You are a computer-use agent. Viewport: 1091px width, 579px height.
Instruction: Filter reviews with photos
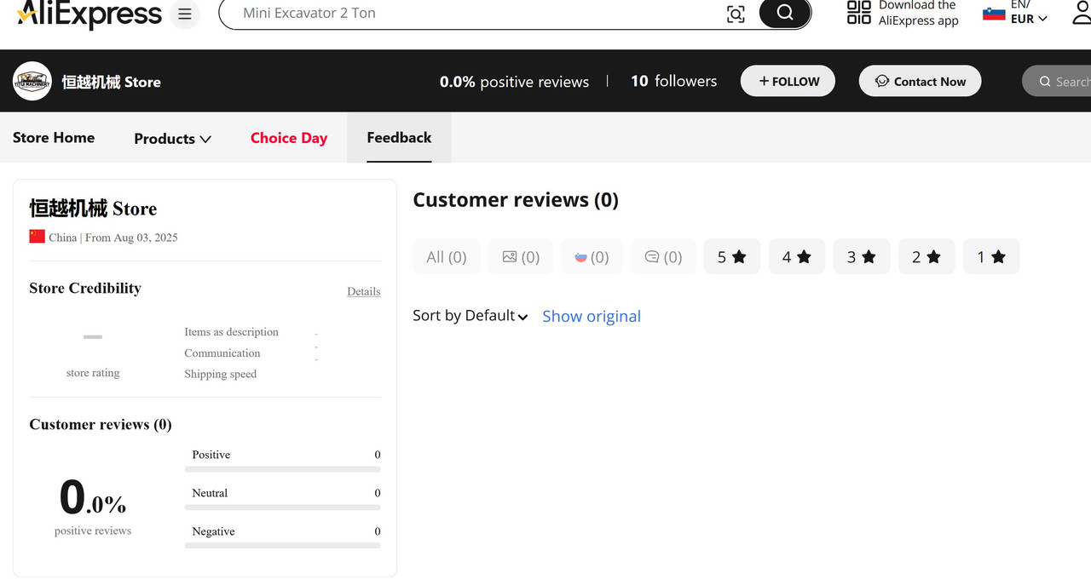click(x=521, y=256)
